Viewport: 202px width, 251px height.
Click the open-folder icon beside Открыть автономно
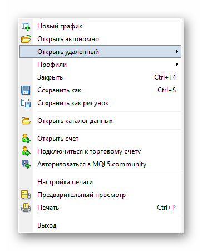(26, 39)
